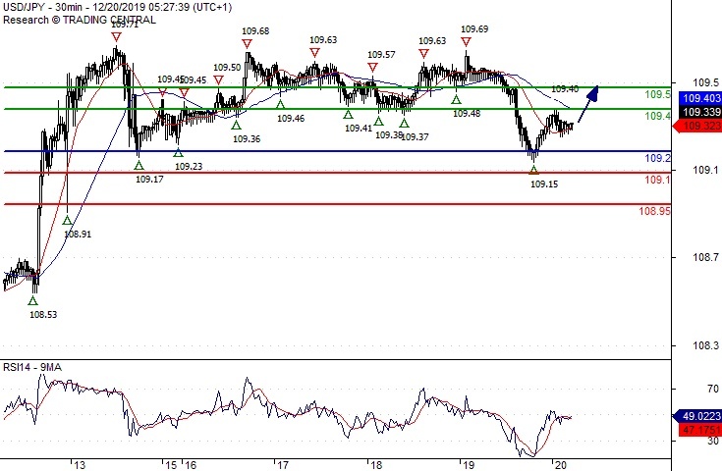Click the 109.69 swing high label
722x471 pixels.
474,29
